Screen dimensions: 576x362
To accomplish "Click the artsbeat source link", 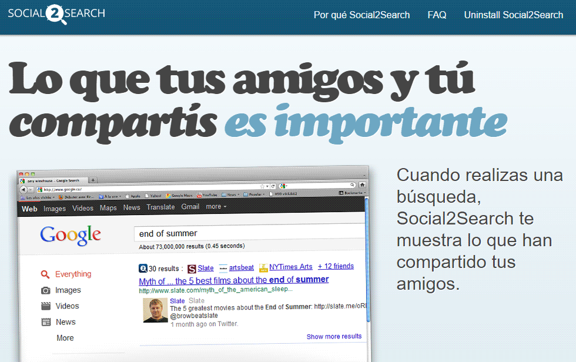I will click(242, 267).
